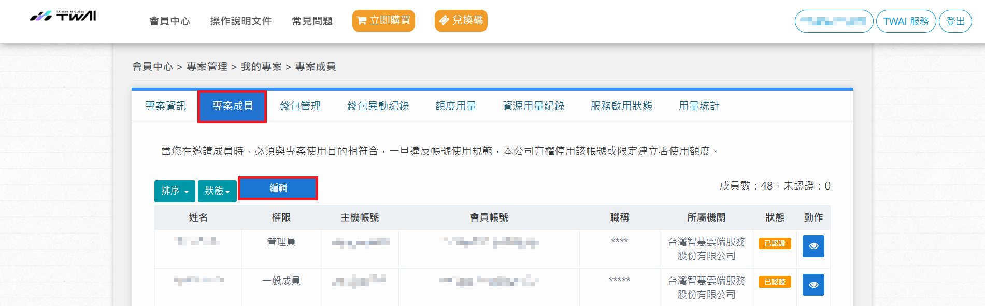Switch to the 服務啟用狀態 tab
Screen dimensions: 985x306
click(621, 106)
